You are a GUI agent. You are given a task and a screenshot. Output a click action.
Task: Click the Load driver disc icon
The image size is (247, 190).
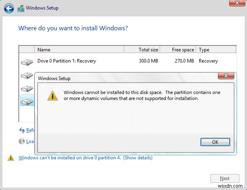(x=22, y=141)
